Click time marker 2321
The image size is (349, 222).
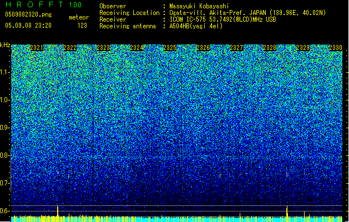tap(37, 48)
